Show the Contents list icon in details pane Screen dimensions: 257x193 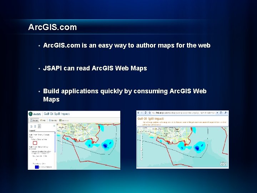click(35, 126)
